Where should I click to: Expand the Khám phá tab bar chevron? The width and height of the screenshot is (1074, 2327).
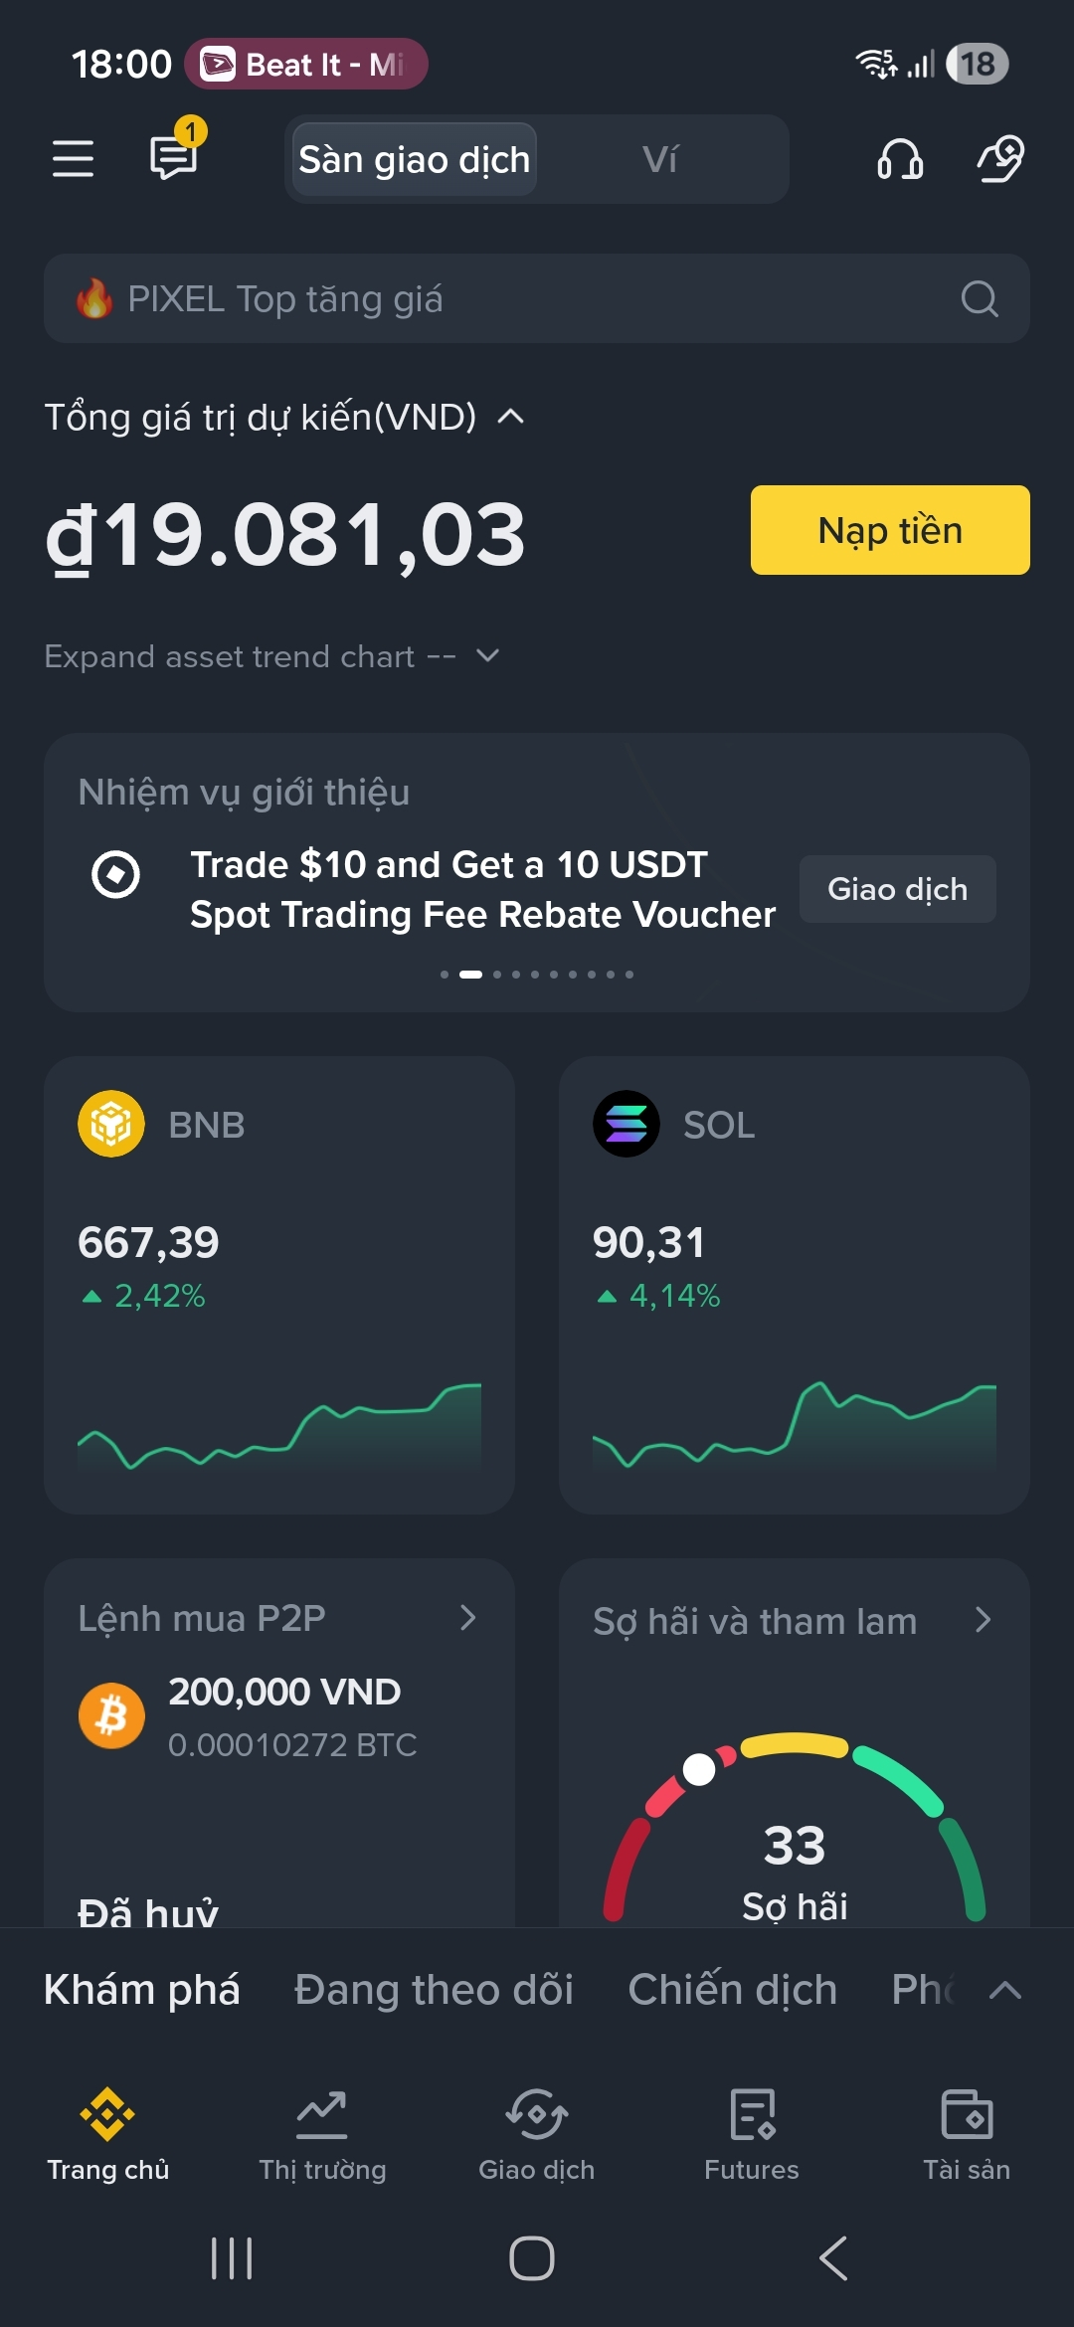[1005, 1990]
